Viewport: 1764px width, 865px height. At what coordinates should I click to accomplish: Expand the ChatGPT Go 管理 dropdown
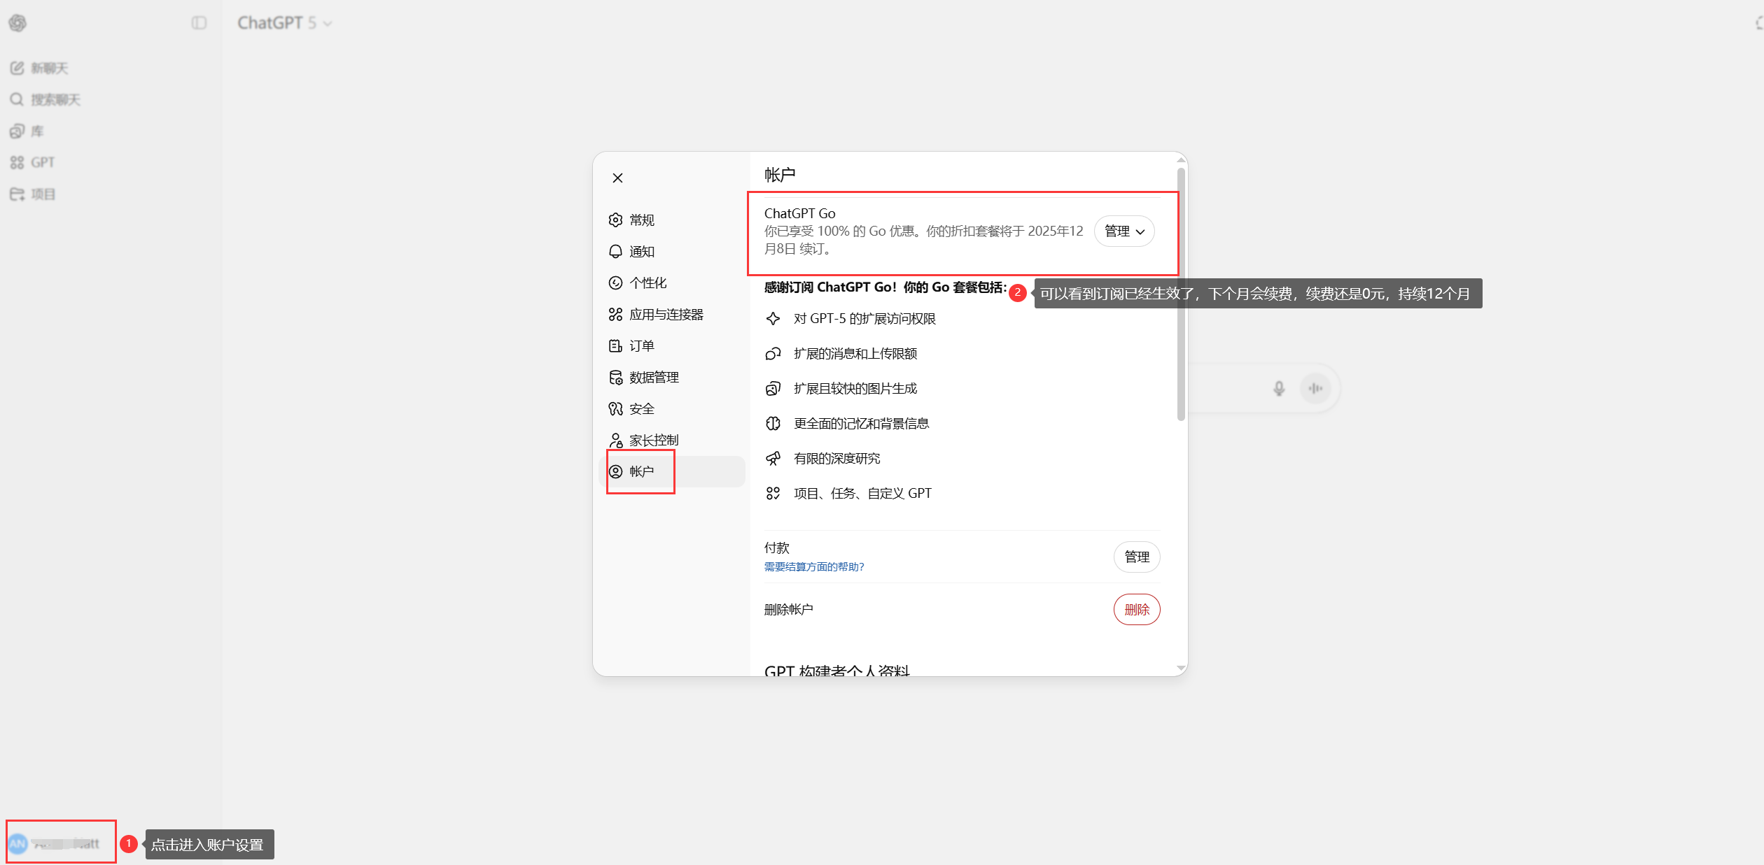click(1123, 231)
